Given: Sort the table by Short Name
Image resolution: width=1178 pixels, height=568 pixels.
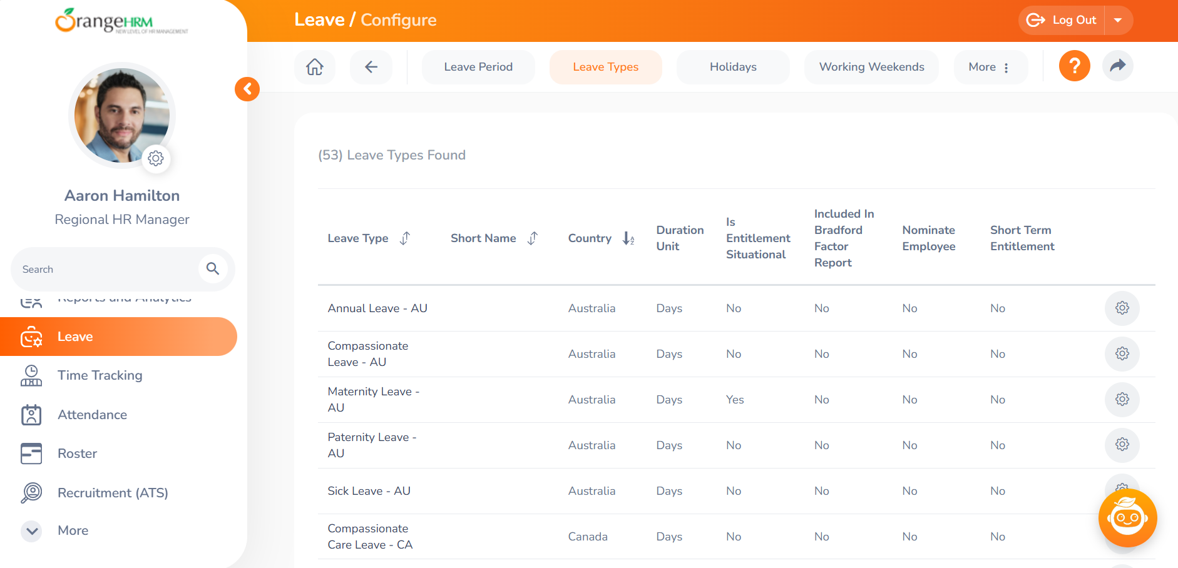Looking at the screenshot, I should point(533,238).
